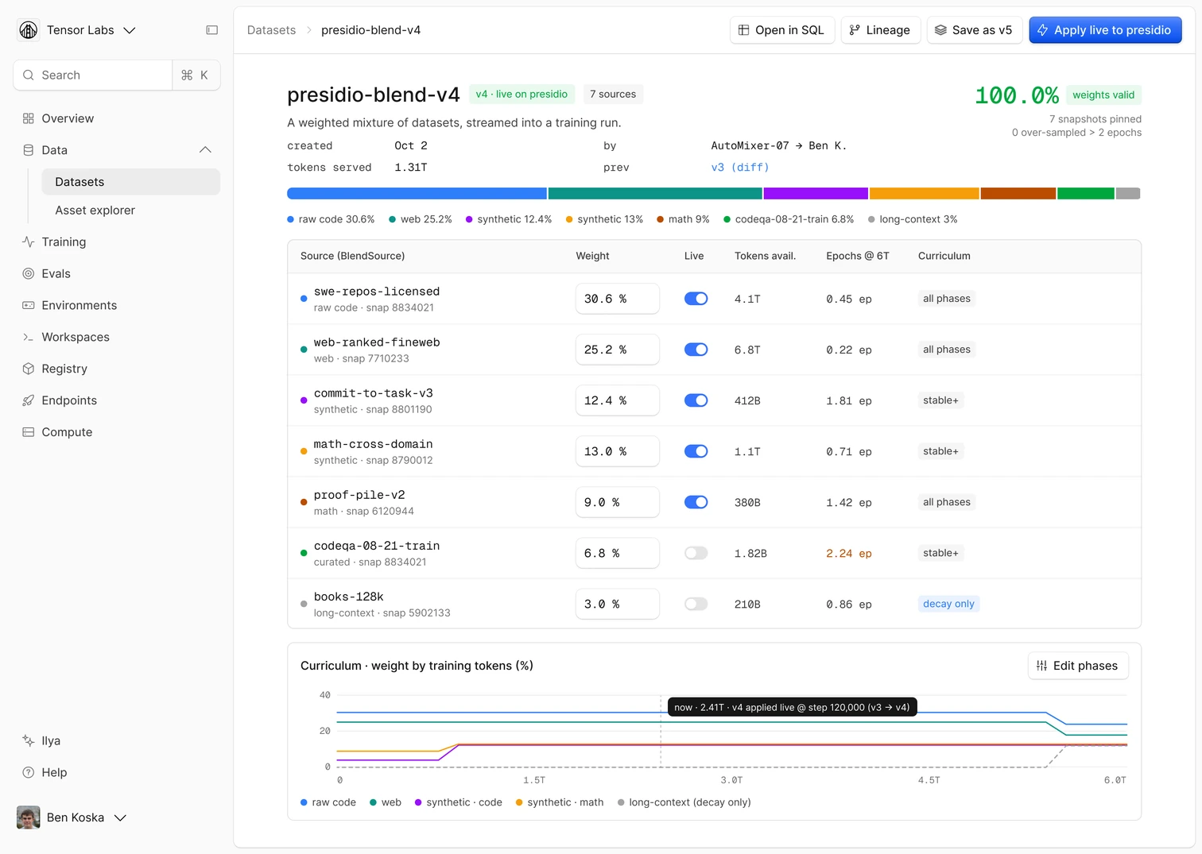Click the Lineage branch icon
Viewport: 1202px width, 854px height.
855,30
